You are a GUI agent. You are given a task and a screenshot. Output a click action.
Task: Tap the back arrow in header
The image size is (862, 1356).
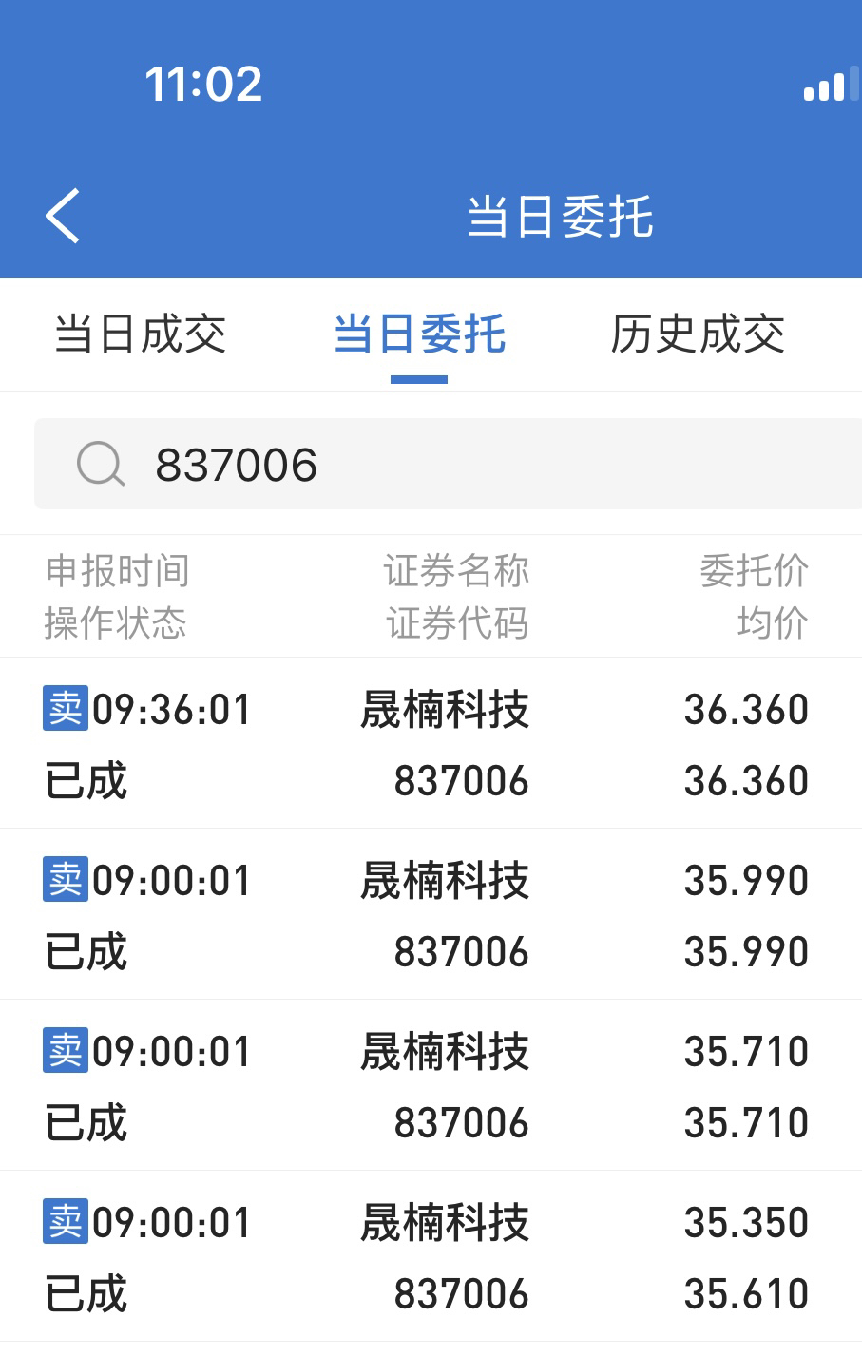point(63,216)
